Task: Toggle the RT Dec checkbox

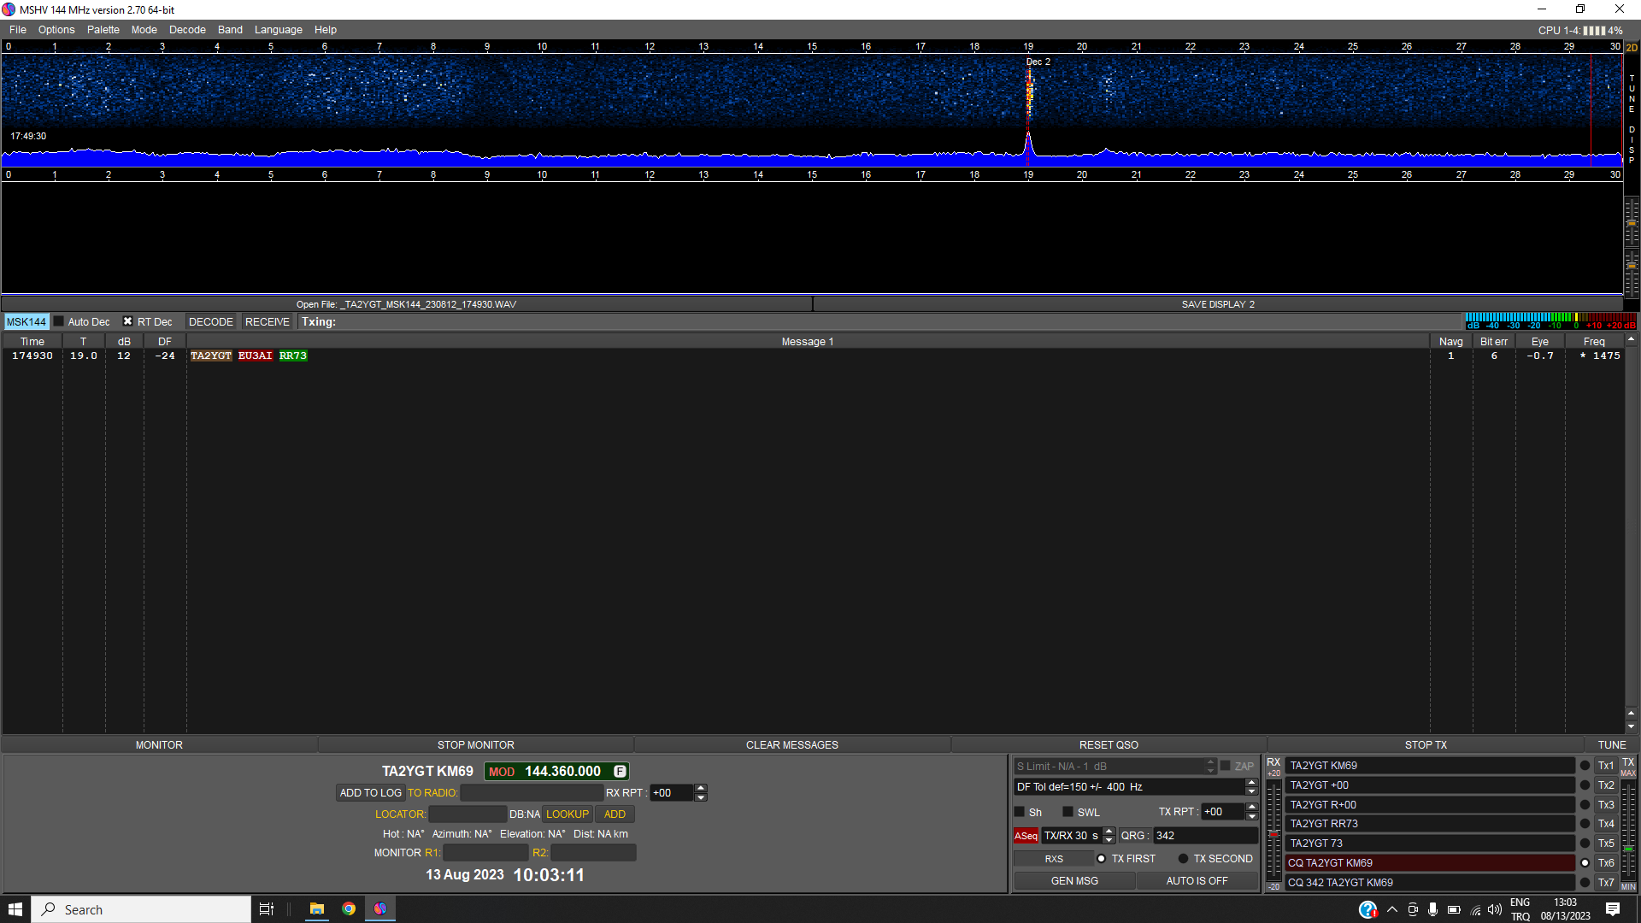Action: [128, 322]
